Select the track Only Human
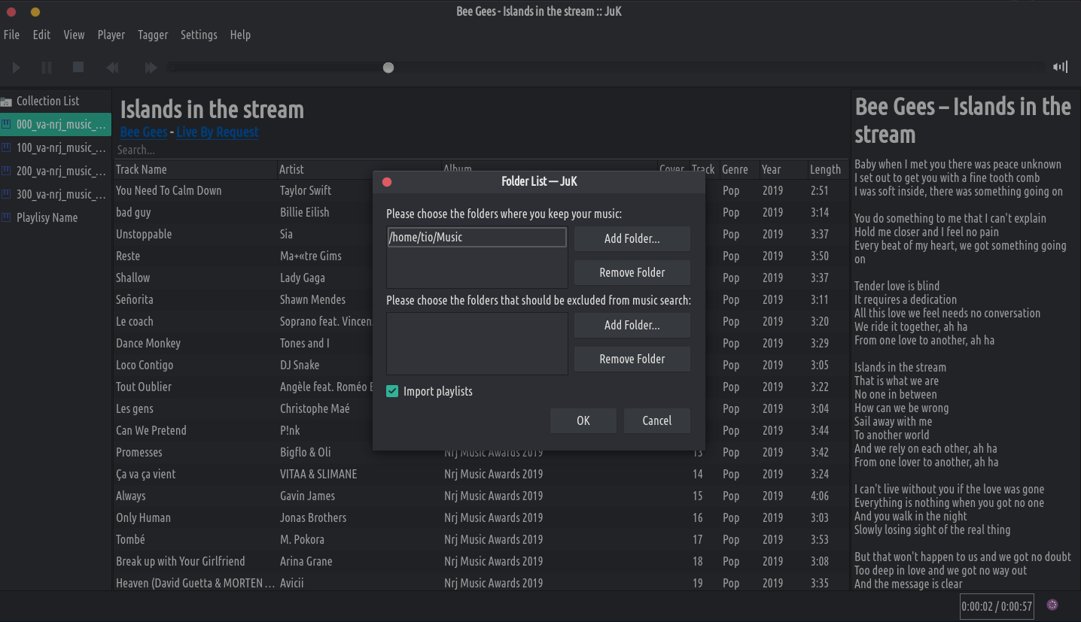The image size is (1081, 622). tap(143, 517)
